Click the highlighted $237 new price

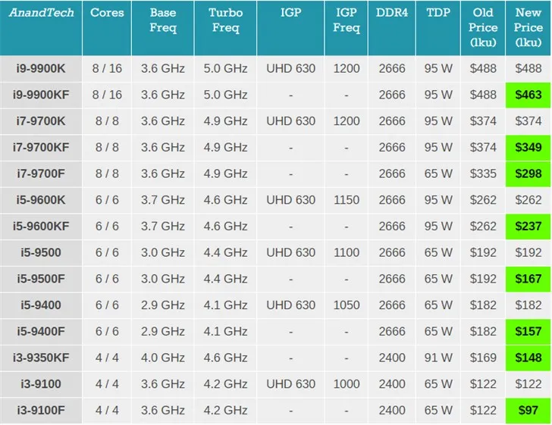point(528,227)
